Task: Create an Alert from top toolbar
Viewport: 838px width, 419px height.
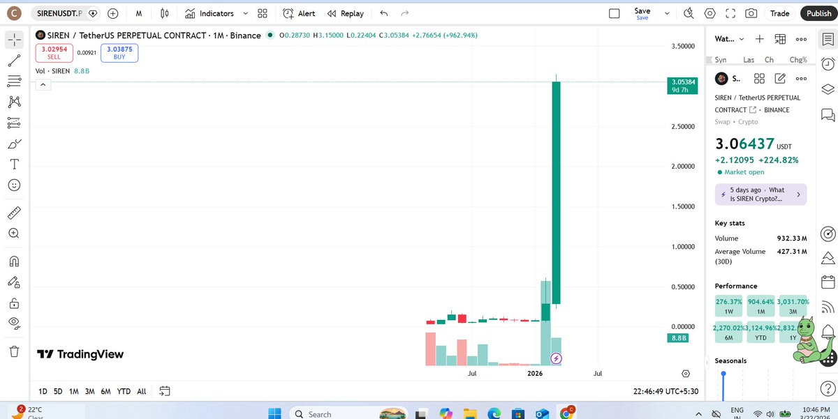Action: (299, 13)
